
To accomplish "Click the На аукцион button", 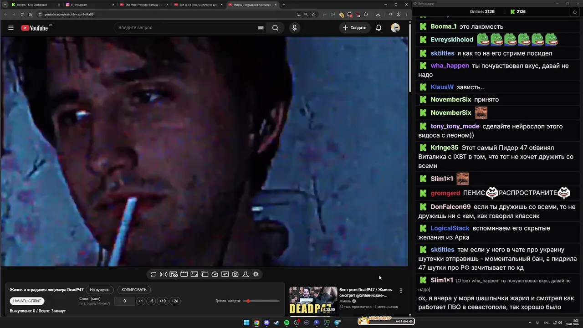I will (100, 290).
